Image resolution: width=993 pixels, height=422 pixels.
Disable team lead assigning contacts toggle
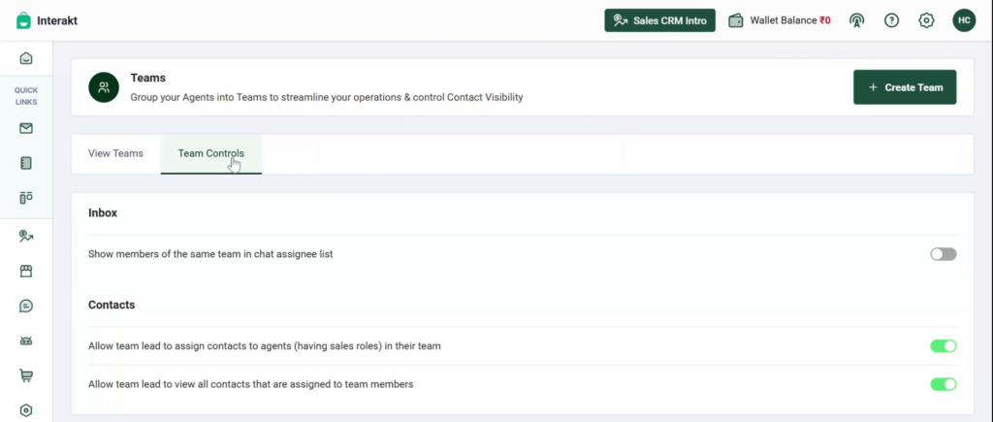943,346
